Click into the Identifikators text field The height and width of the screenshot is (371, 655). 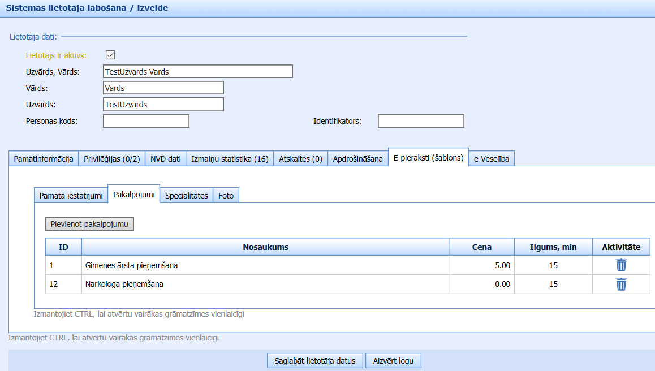(x=421, y=121)
